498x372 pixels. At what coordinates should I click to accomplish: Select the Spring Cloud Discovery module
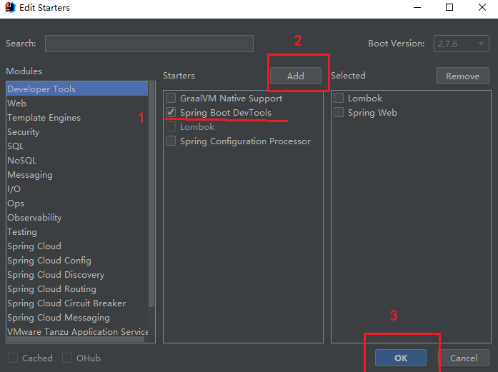(x=77, y=275)
